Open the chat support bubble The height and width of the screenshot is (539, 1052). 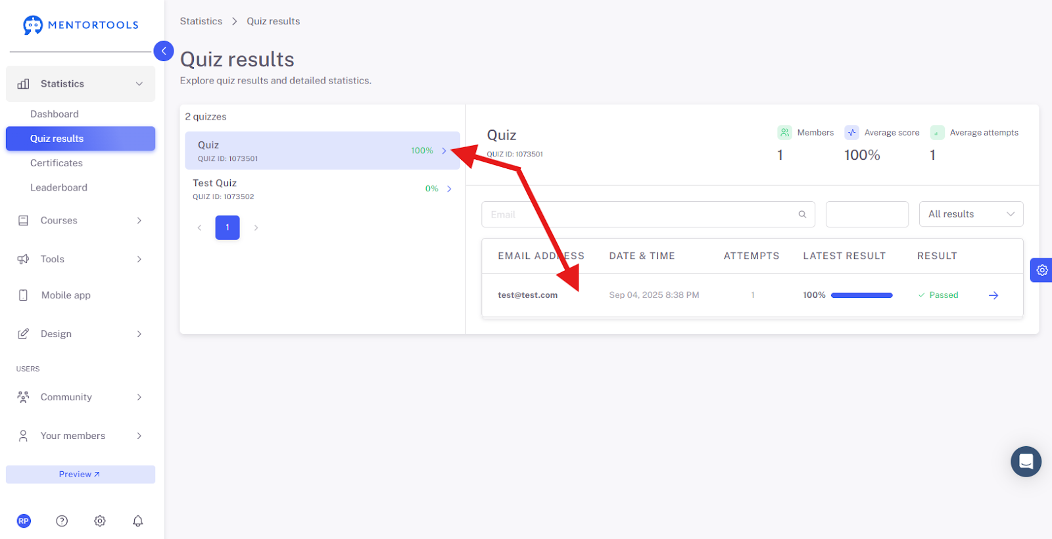pos(1026,461)
